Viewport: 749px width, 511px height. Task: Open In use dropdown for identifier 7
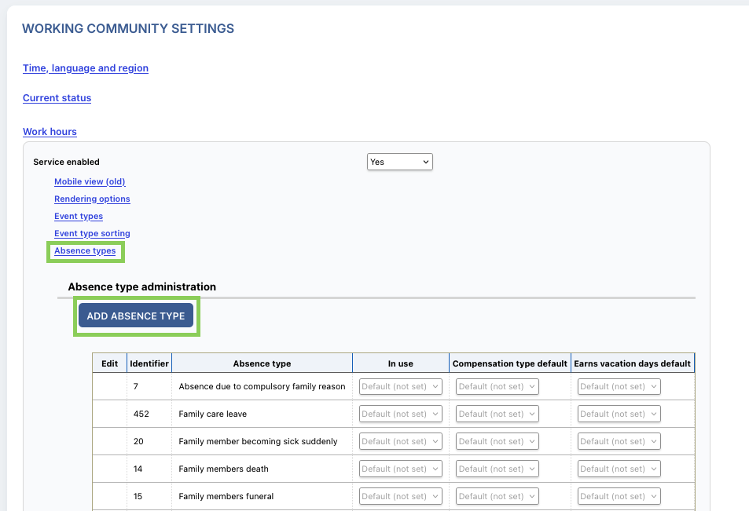400,386
